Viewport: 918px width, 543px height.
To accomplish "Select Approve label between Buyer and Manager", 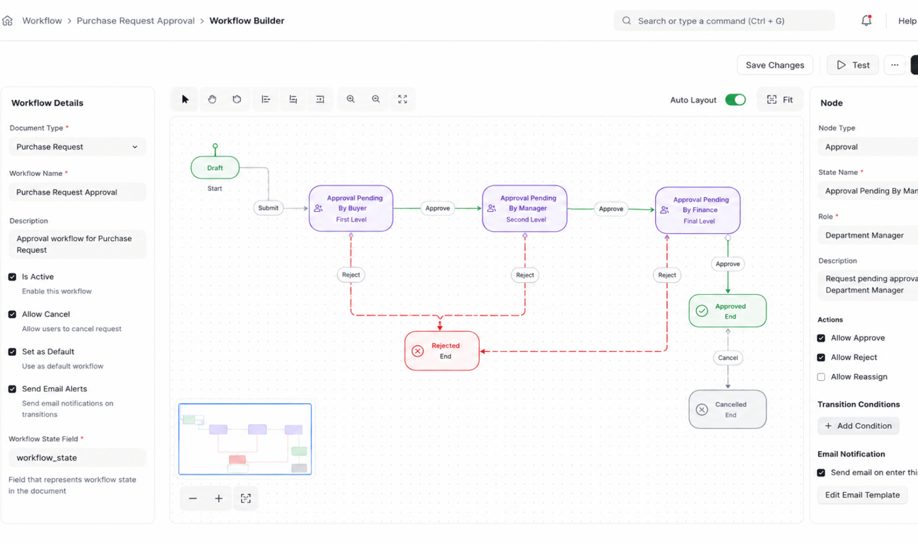I will point(438,208).
